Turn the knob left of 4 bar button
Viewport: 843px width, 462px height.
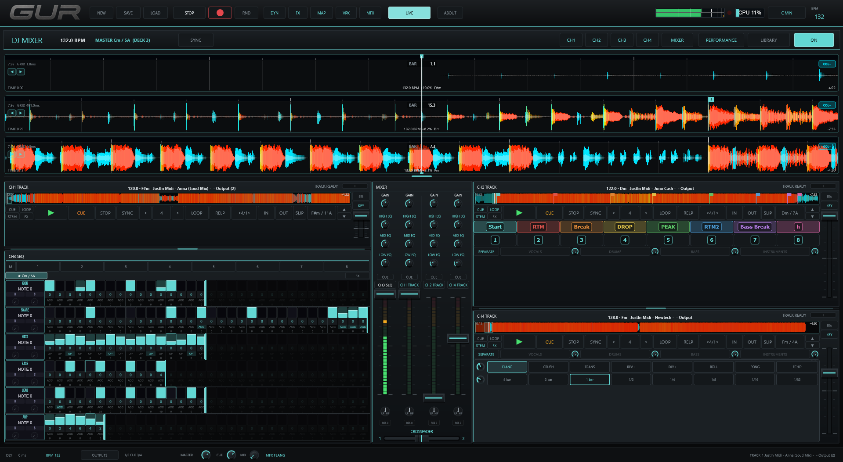click(480, 380)
